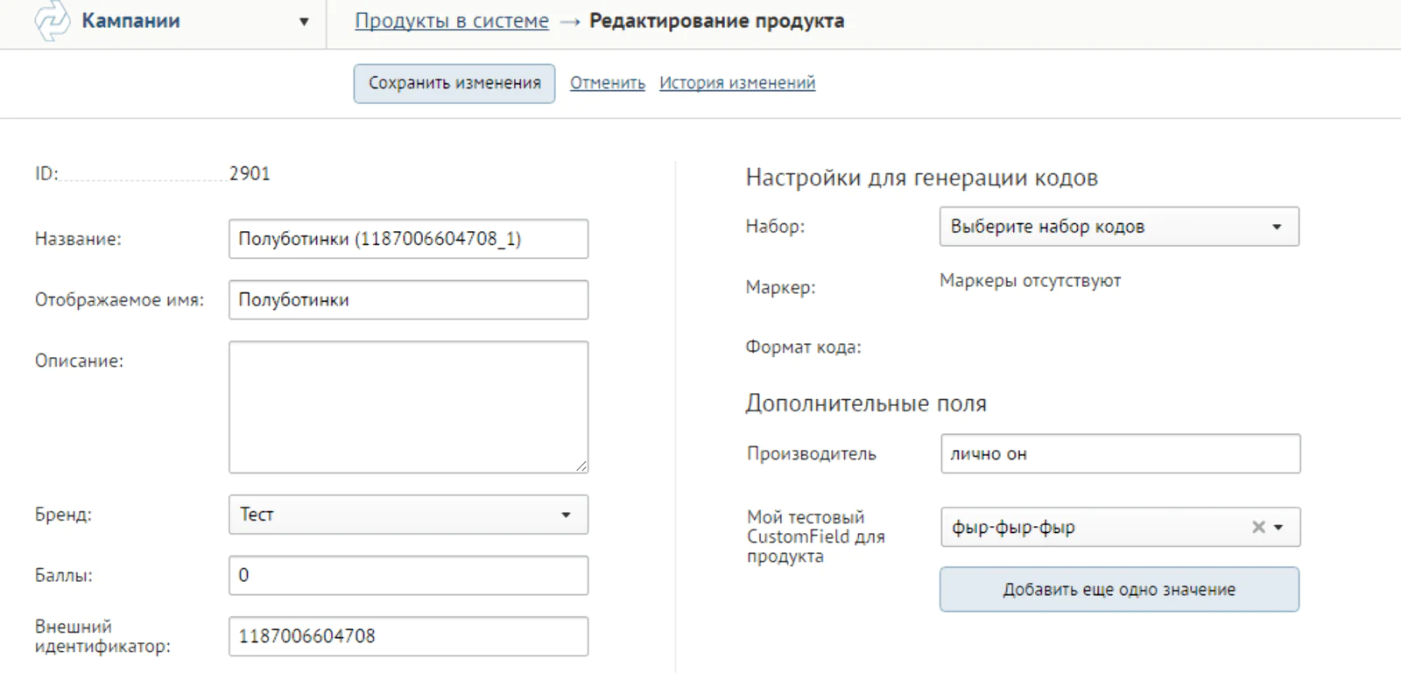Click Добавить еще одно значение button

coord(1119,589)
